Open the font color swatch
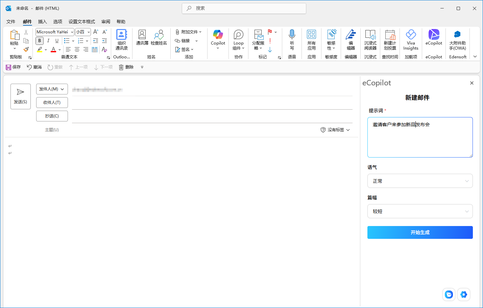Viewport: 483px width, 308px height. [x=54, y=50]
